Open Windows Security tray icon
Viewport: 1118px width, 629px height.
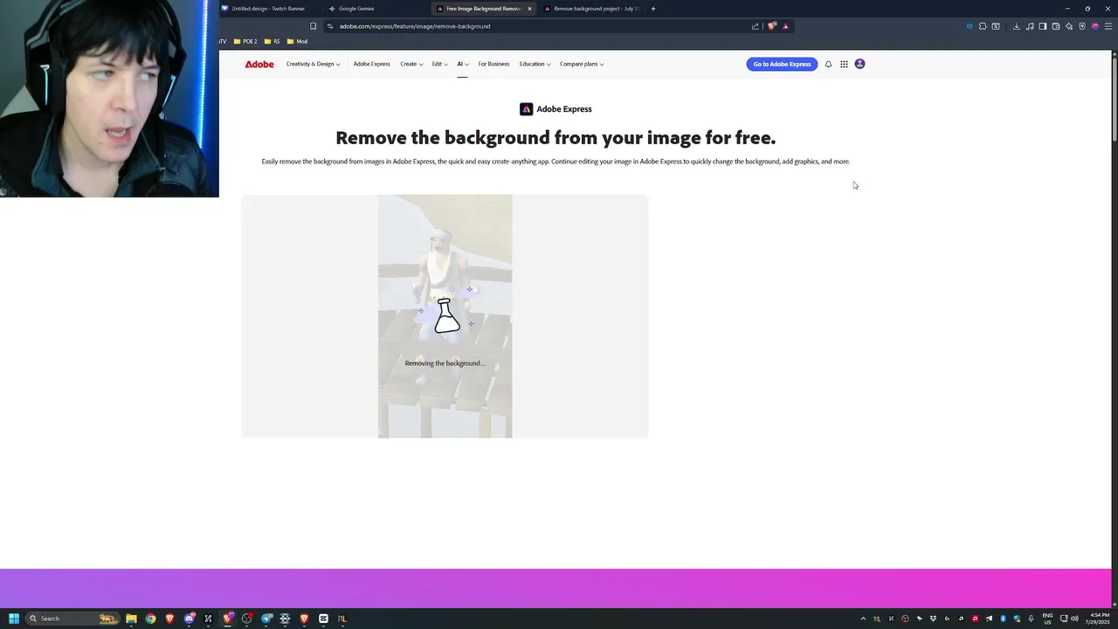[1017, 619]
